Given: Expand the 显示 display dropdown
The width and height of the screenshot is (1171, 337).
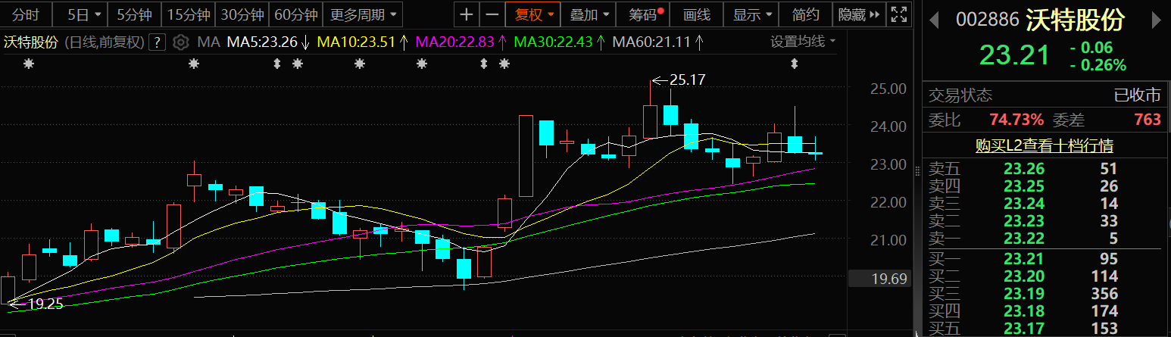Looking at the screenshot, I should pos(752,14).
